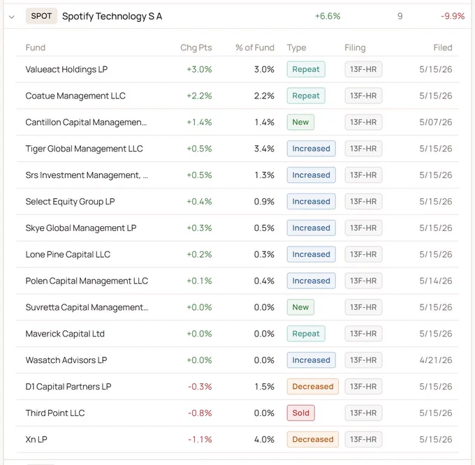Click -0.8% change for Third Point LLC
The width and height of the screenshot is (475, 465).
[200, 413]
